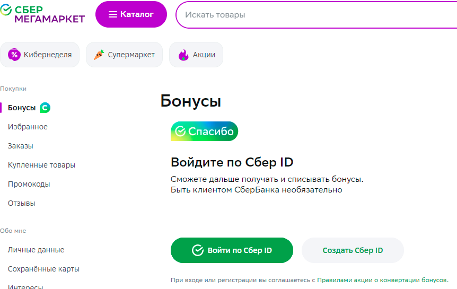Open Промокоды page
Viewport: 457px width, 289px height.
(29, 184)
